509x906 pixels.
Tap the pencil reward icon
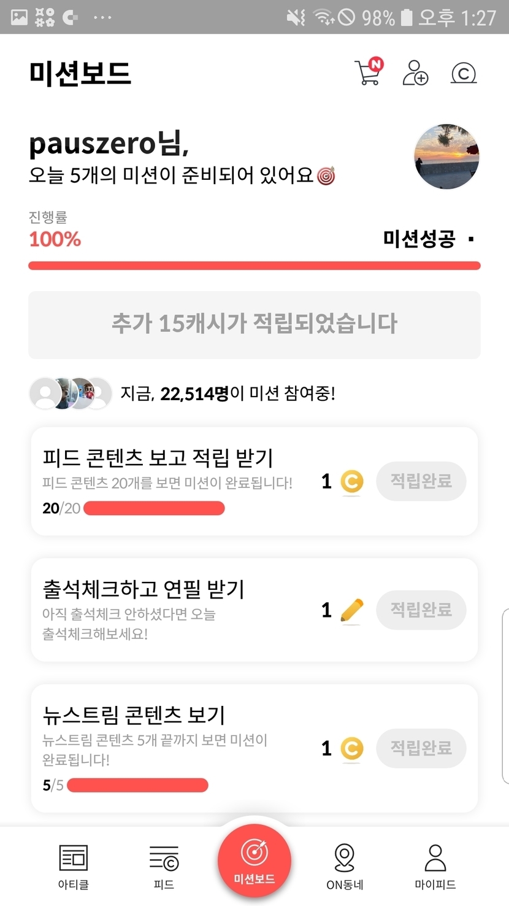coord(351,610)
